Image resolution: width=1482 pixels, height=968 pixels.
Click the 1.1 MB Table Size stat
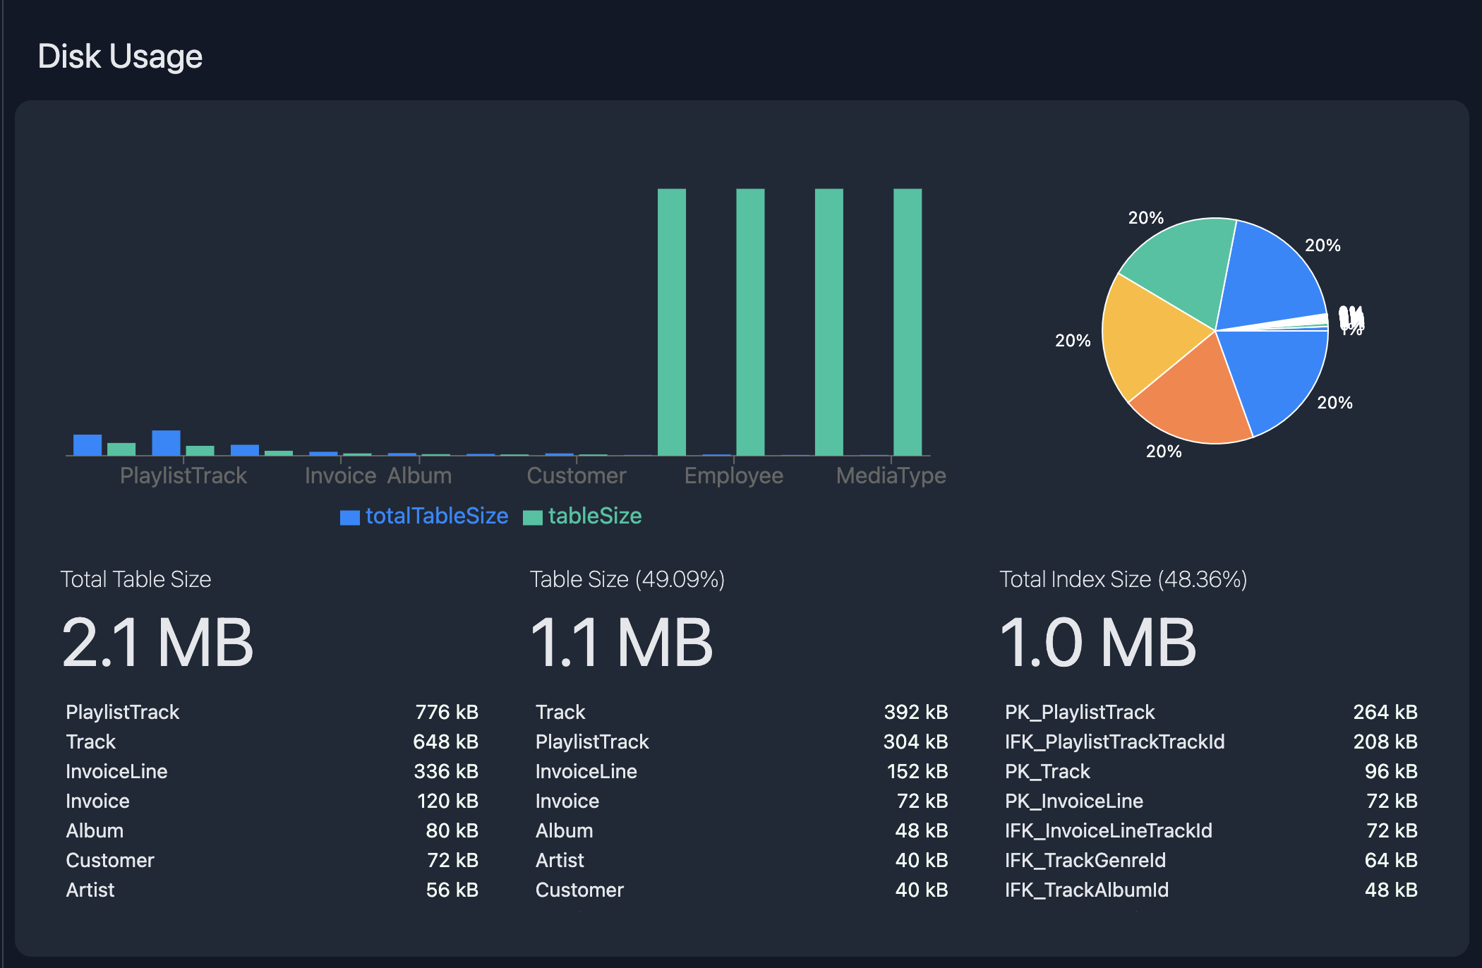tap(624, 641)
